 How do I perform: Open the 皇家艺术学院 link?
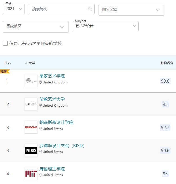pos(52,76)
